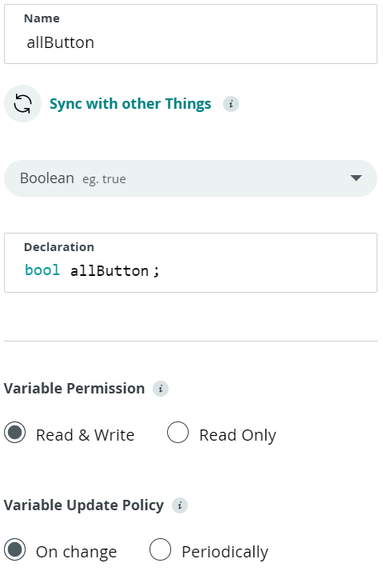
Task: Choose the Read Only permission radio
Action: (x=178, y=433)
